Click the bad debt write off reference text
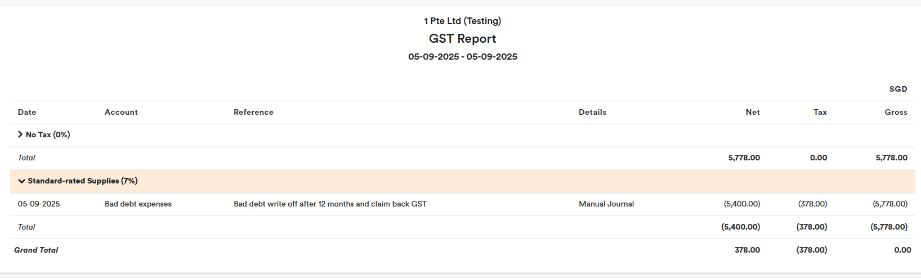The height and width of the screenshot is (278, 921). point(330,204)
